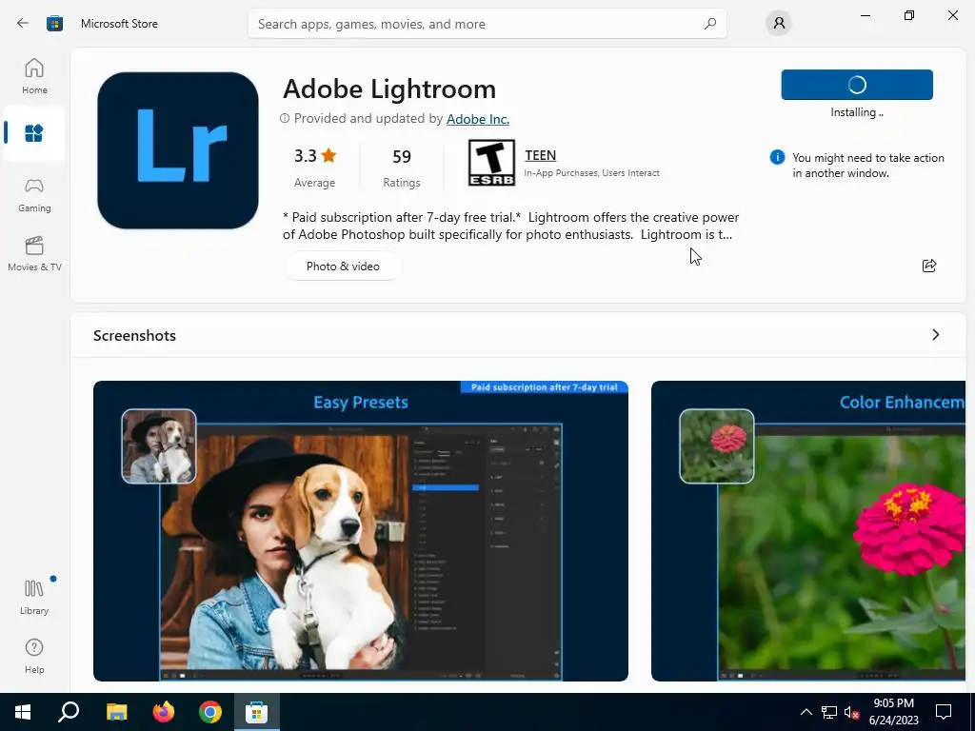Launch Firefox from the taskbar

click(x=164, y=712)
